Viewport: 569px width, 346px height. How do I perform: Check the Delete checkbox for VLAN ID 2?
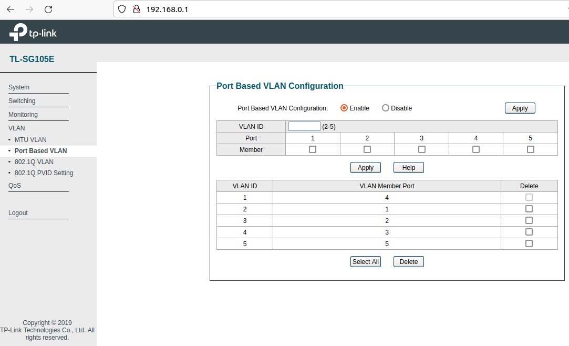[529, 208]
